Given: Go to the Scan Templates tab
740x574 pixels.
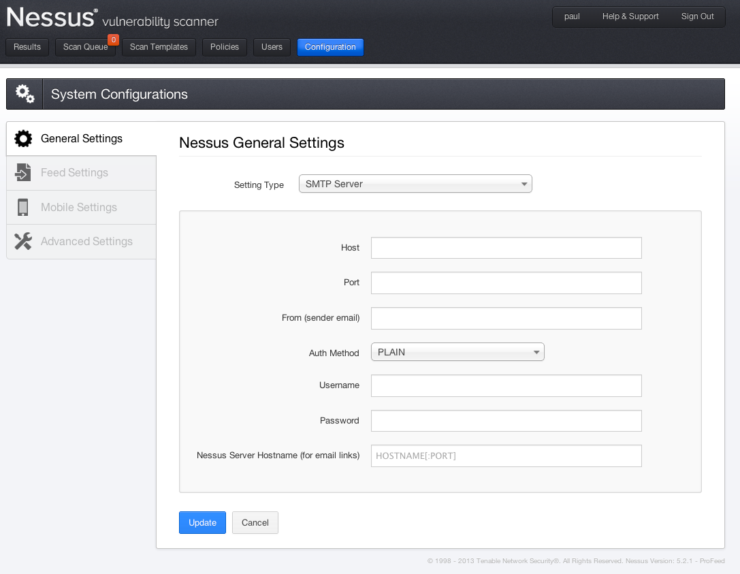Looking at the screenshot, I should (x=159, y=47).
